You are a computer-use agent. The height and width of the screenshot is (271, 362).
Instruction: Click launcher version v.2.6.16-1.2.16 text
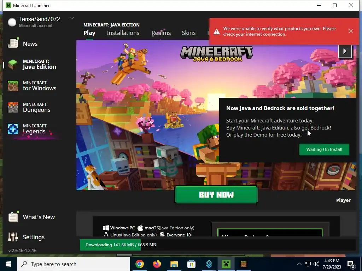click(x=22, y=250)
